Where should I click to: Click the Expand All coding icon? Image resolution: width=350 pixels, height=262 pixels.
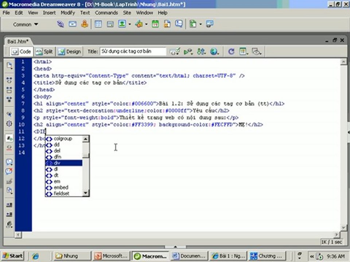[x=9, y=99]
